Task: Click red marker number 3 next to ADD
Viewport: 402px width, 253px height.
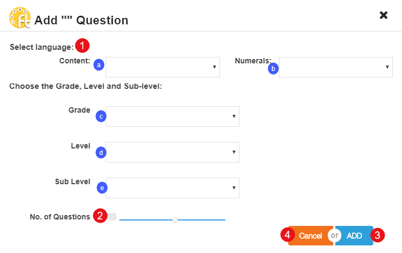Action: click(x=378, y=235)
